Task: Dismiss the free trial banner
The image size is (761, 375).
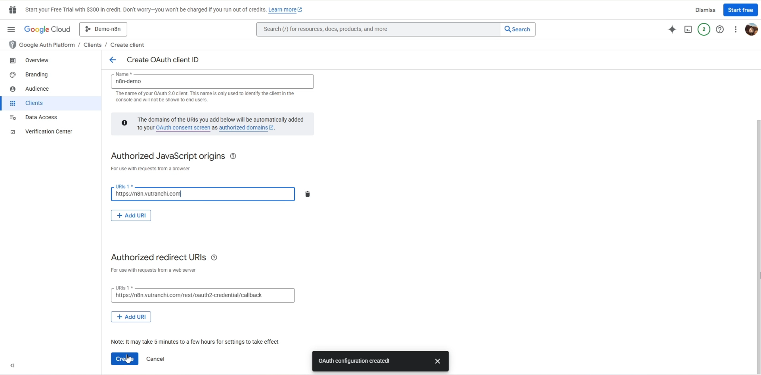Action: pyautogui.click(x=705, y=10)
